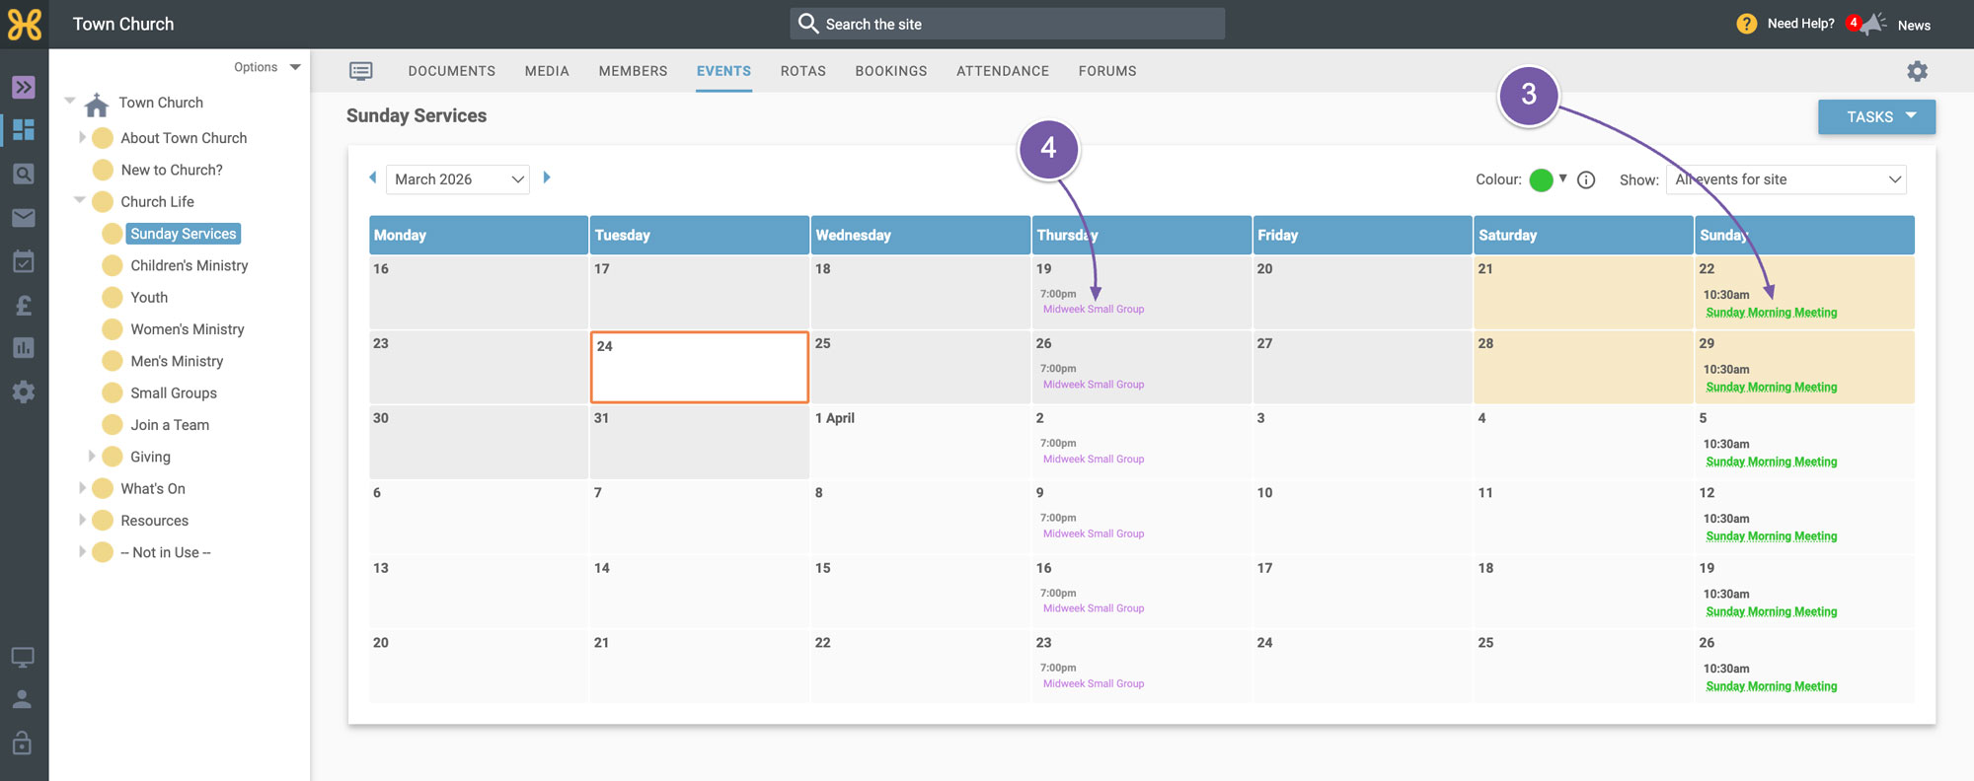Image resolution: width=1974 pixels, height=781 pixels.
Task: Expand the About Town Church tree node
Action: point(82,138)
